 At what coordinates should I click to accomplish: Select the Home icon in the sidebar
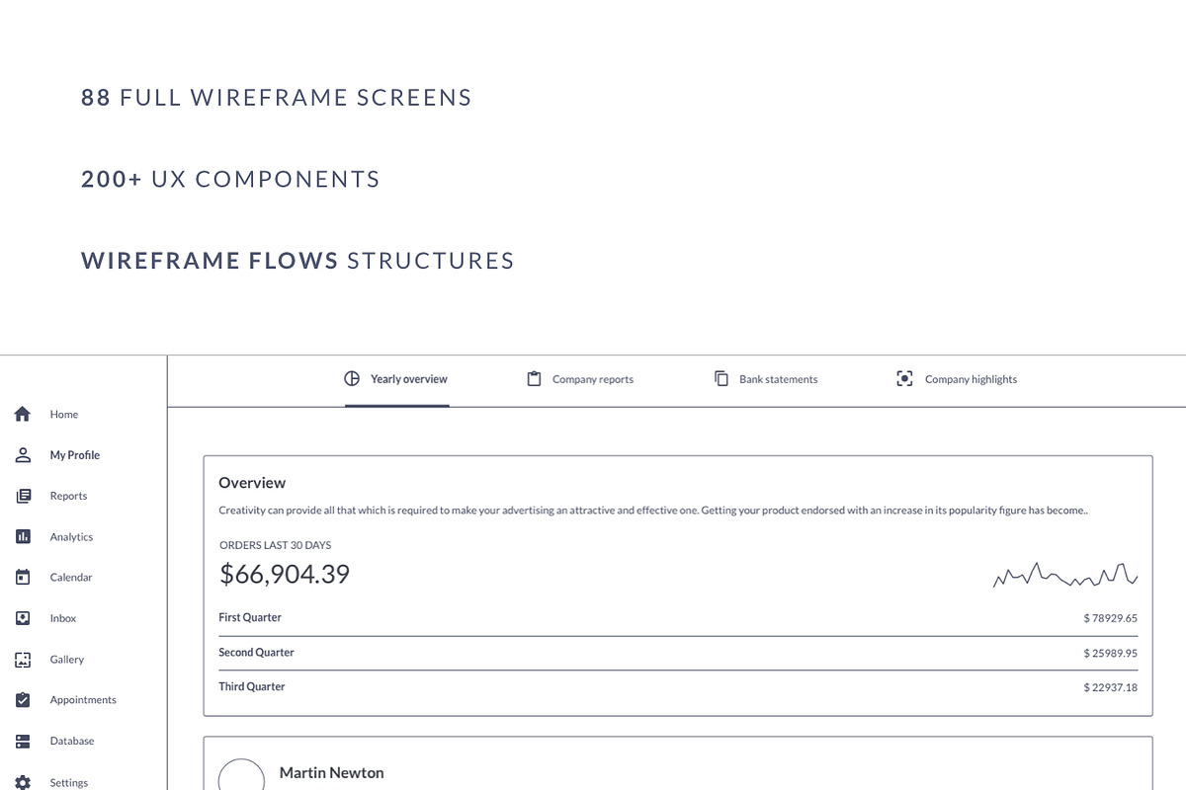22,414
